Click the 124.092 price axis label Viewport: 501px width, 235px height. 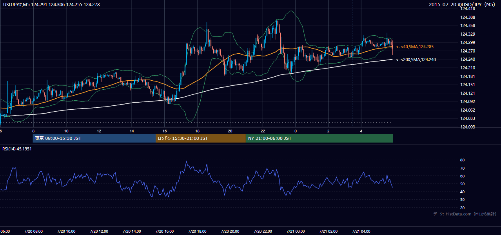pyautogui.click(x=468, y=101)
